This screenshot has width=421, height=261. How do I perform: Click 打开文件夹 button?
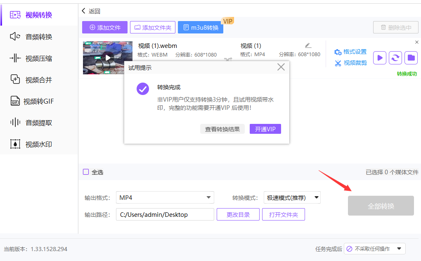(284, 214)
